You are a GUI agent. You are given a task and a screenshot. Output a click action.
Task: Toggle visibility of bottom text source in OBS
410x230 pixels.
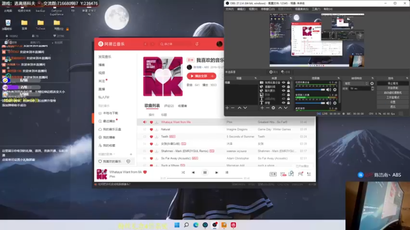(283, 103)
